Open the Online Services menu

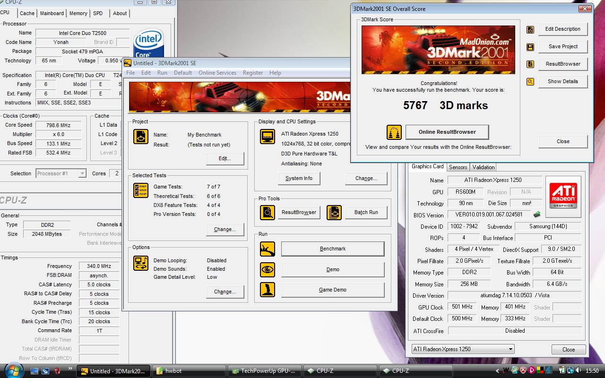click(x=217, y=73)
